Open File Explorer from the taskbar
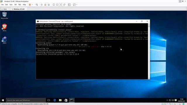Image resolution: width=187 pixels, height=105 pixels. tap(60, 100)
